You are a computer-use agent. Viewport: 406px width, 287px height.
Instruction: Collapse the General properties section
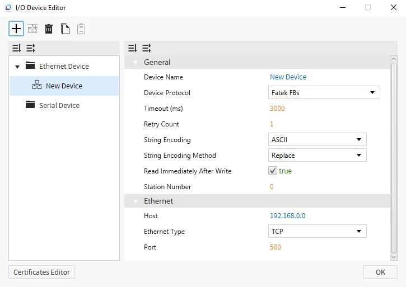(136, 63)
